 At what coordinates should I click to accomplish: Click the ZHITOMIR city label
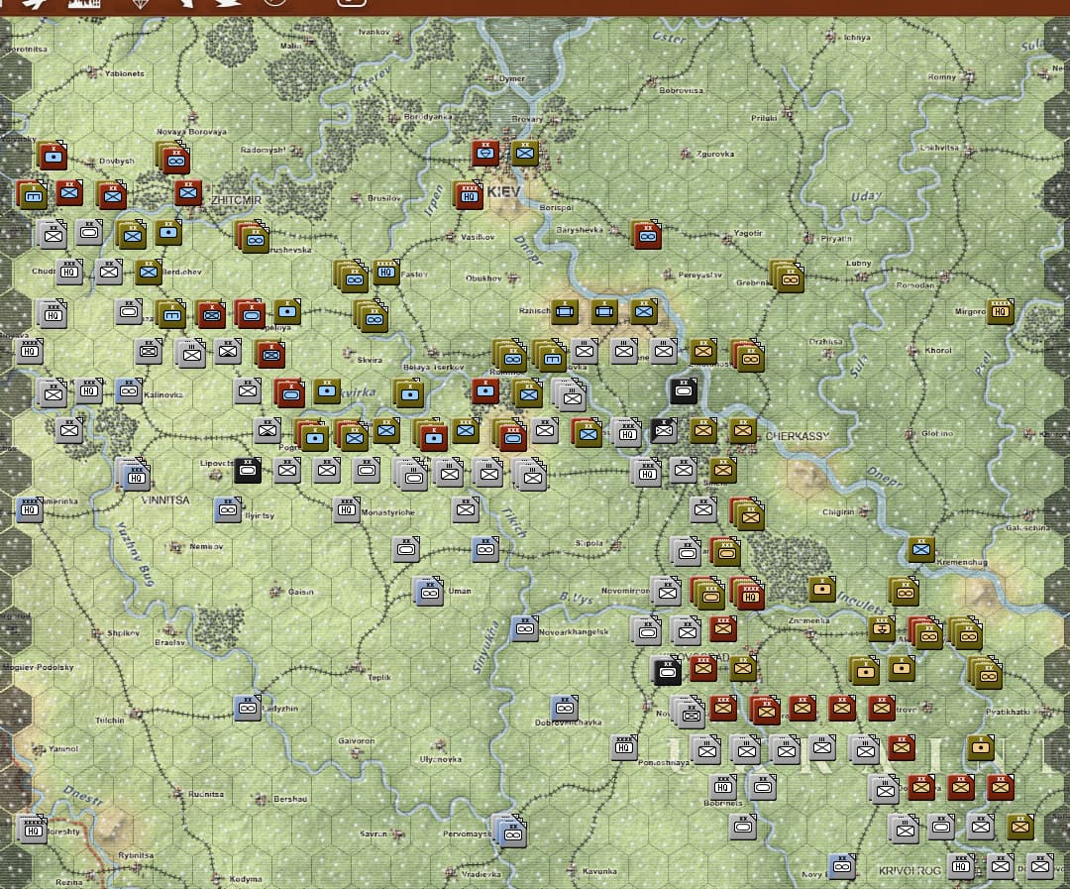(x=236, y=200)
